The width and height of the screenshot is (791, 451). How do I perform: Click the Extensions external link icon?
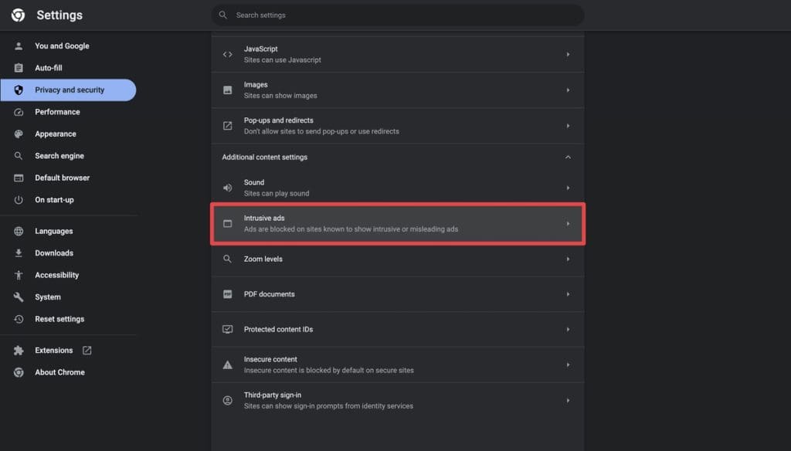point(87,351)
